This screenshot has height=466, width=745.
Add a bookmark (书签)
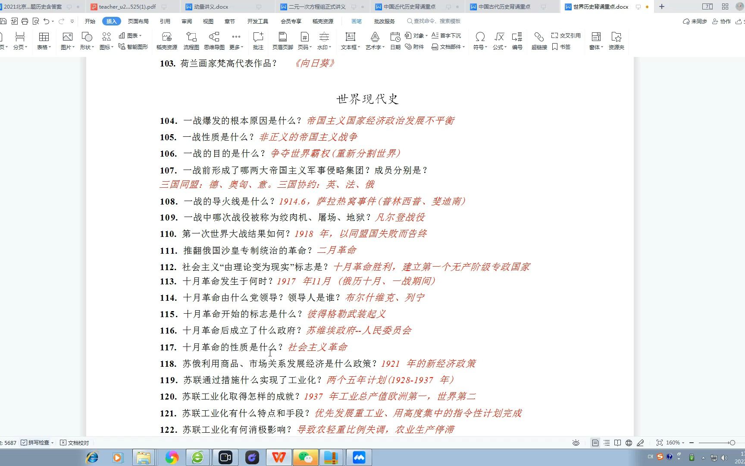pos(561,47)
